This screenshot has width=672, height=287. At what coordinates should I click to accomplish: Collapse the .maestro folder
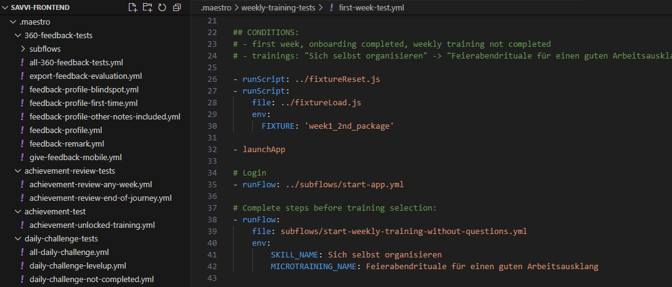(12, 22)
